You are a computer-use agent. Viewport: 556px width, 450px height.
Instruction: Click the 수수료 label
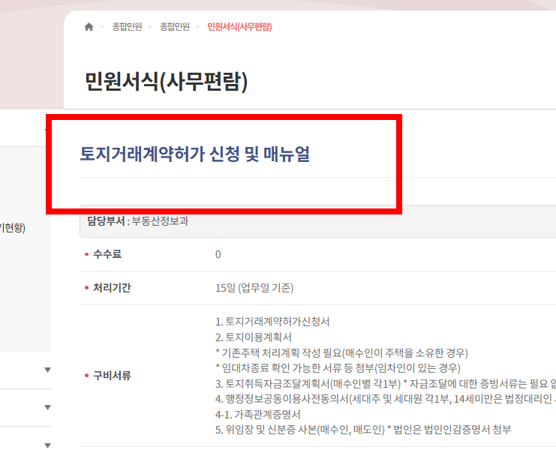tap(107, 254)
